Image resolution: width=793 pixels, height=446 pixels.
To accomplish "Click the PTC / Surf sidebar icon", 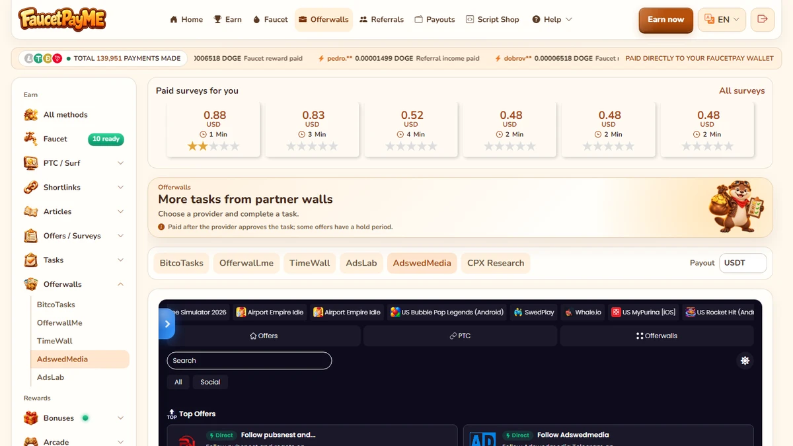I will pos(31,163).
